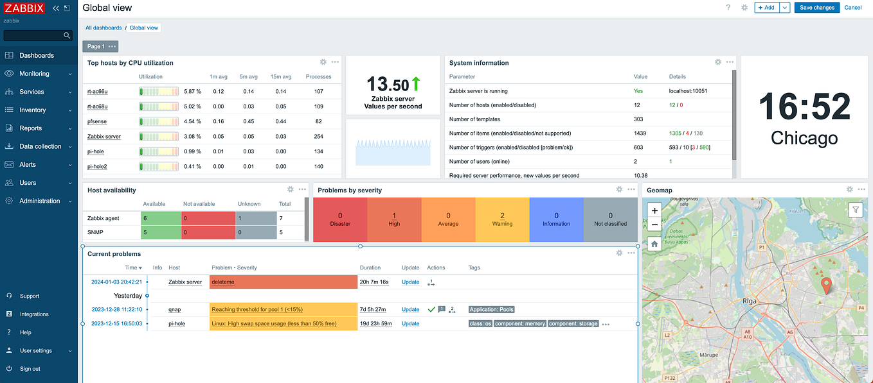The height and width of the screenshot is (383, 873).
Task: Click acknowledged checkmark for qnap problem
Action: coord(431,309)
